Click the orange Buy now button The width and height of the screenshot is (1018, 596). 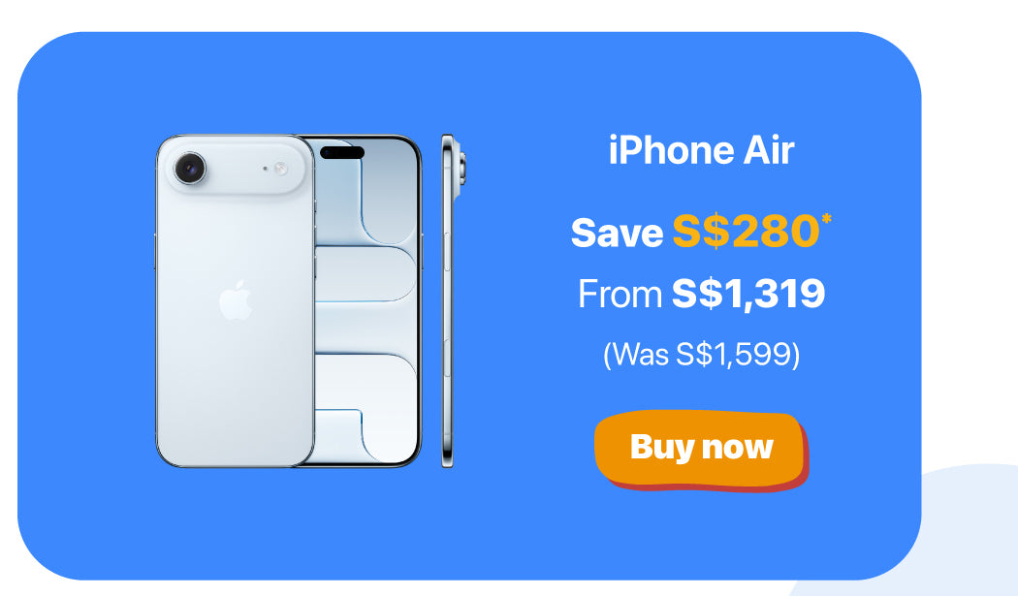coord(700,448)
